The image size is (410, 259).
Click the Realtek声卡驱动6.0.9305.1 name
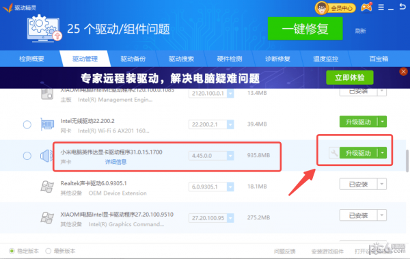pyautogui.click(x=94, y=183)
